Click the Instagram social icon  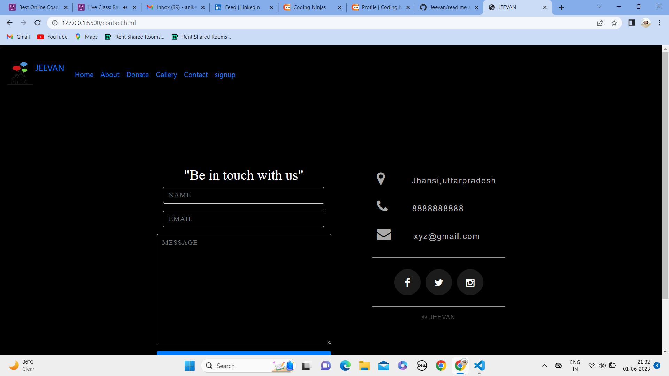(x=470, y=282)
